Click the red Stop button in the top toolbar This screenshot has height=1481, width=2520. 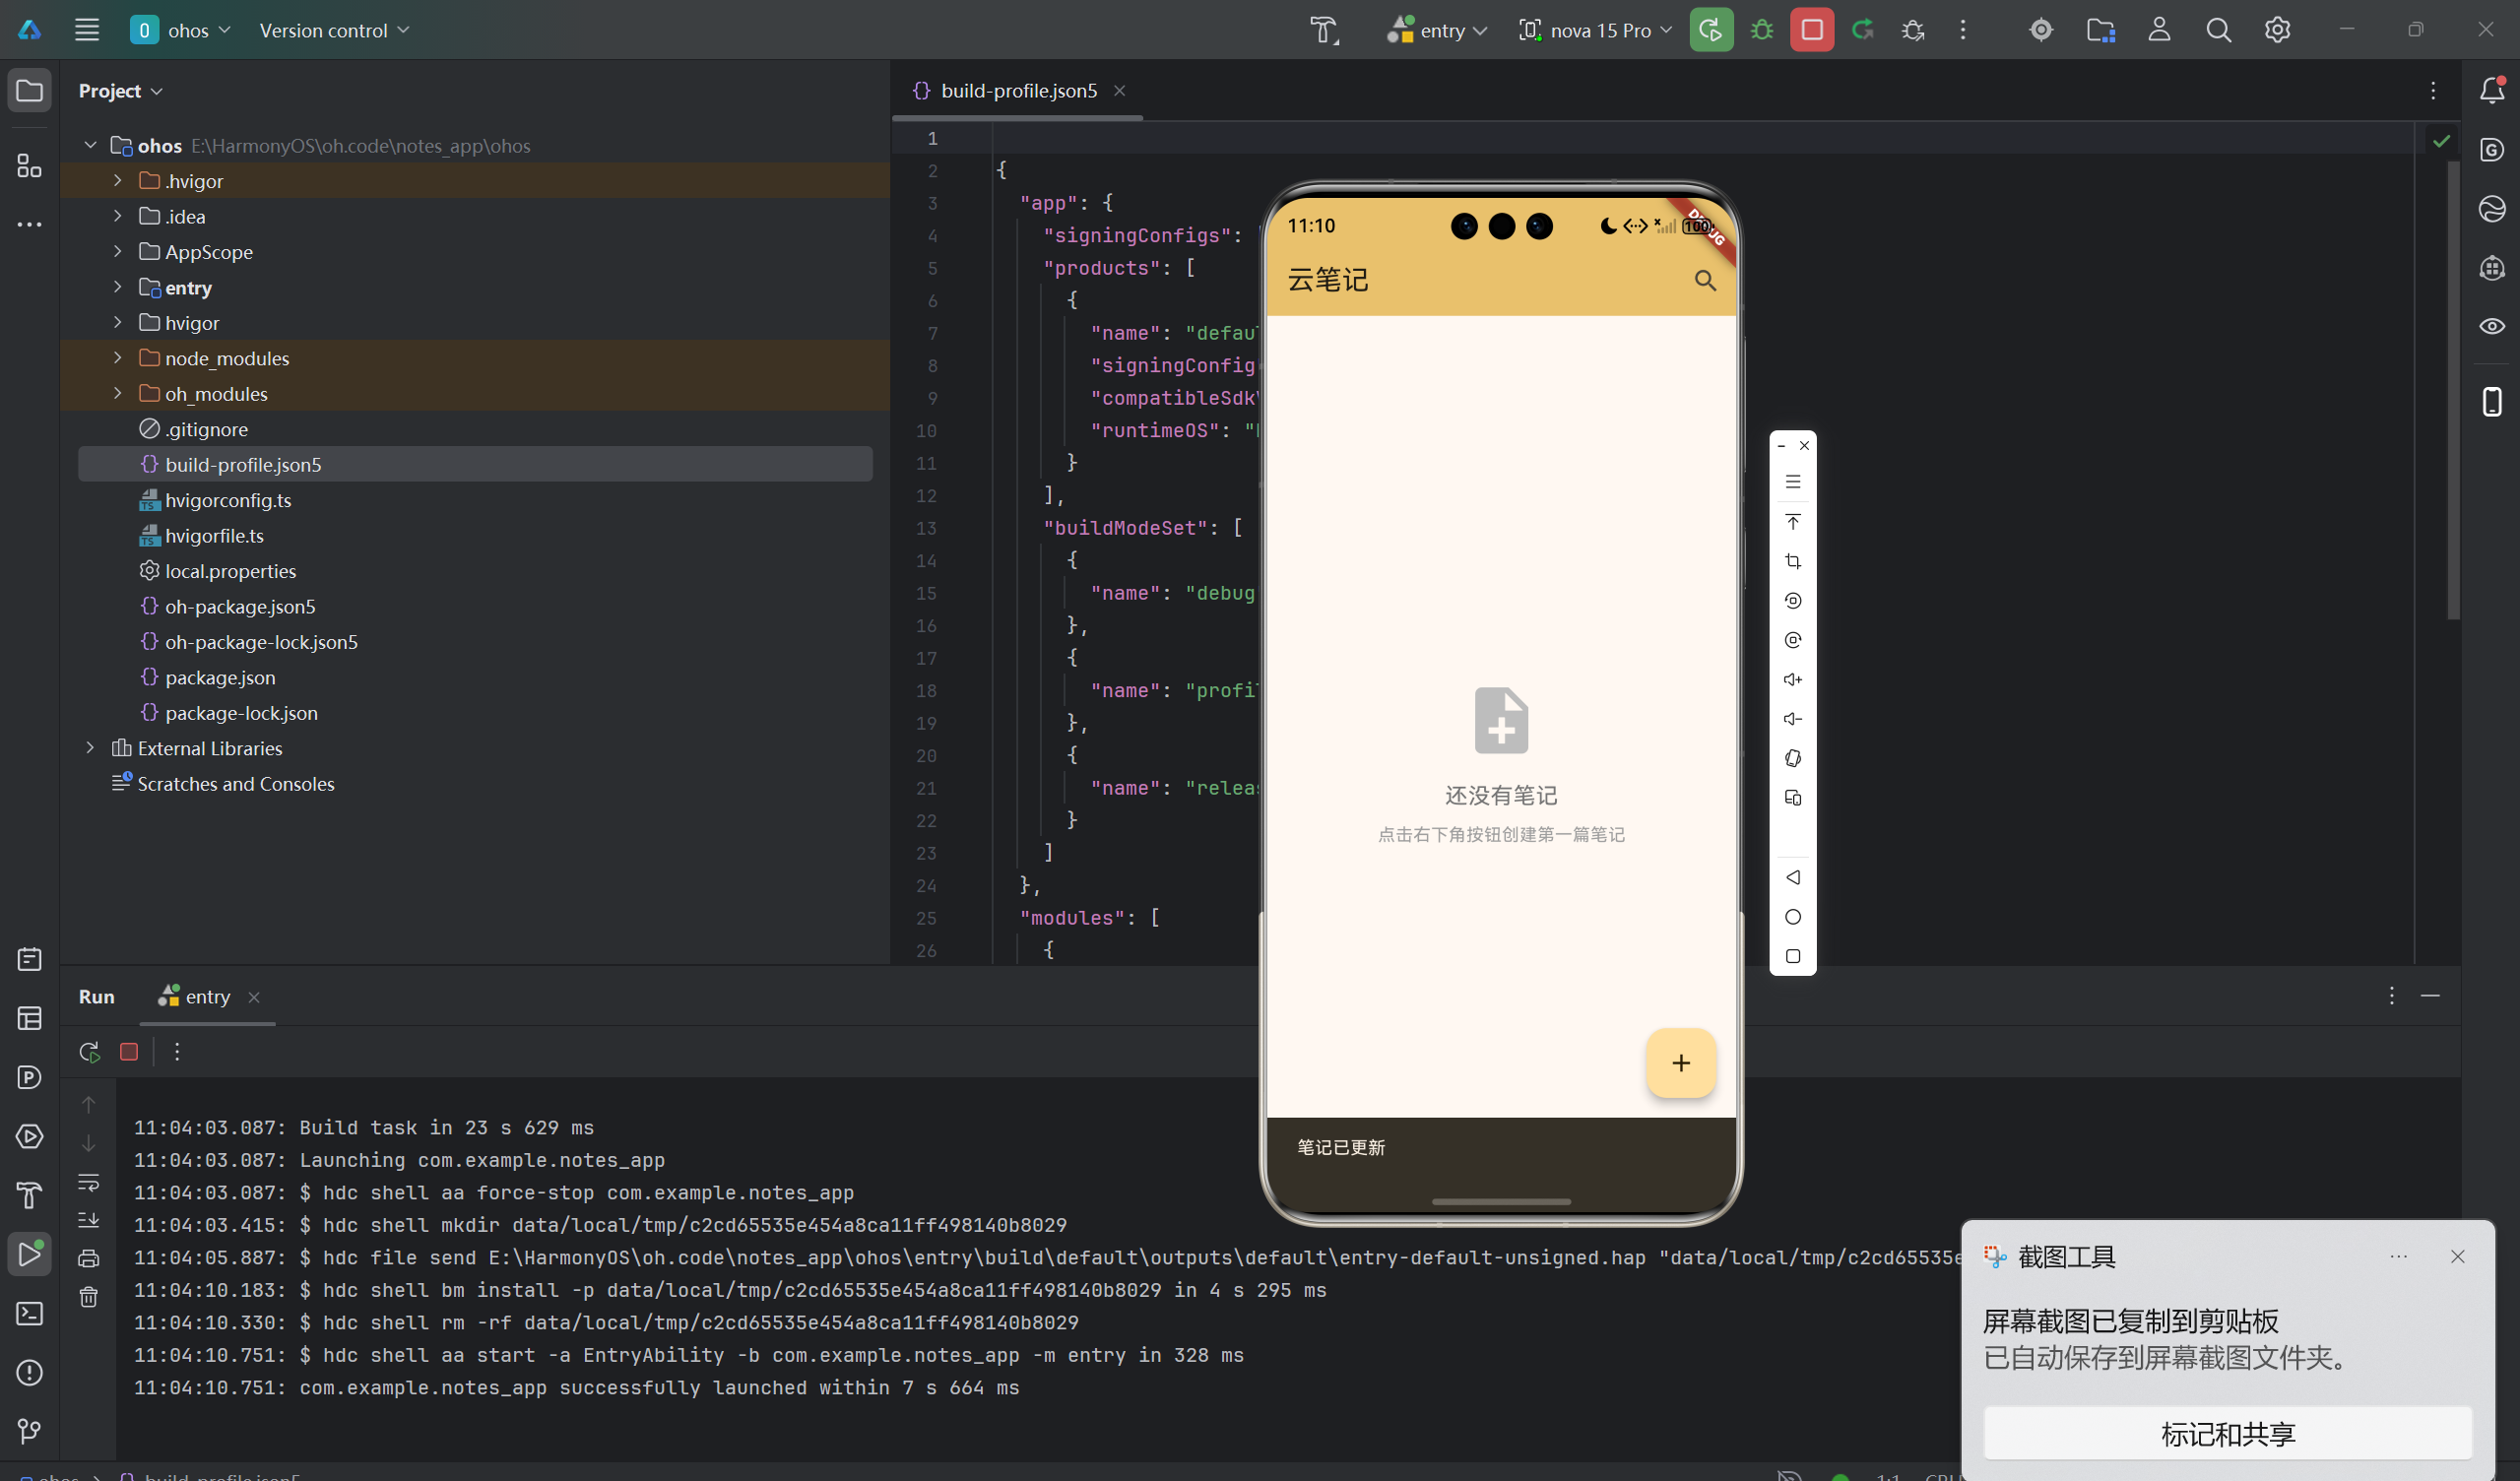[1811, 30]
